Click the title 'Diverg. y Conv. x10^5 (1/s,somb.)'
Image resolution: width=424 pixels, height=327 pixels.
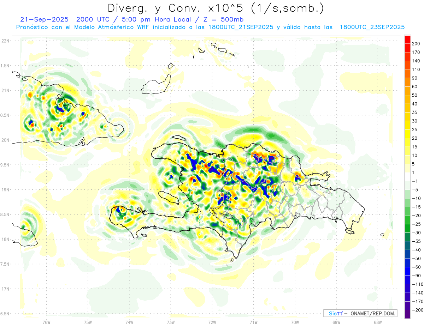pos(215,8)
